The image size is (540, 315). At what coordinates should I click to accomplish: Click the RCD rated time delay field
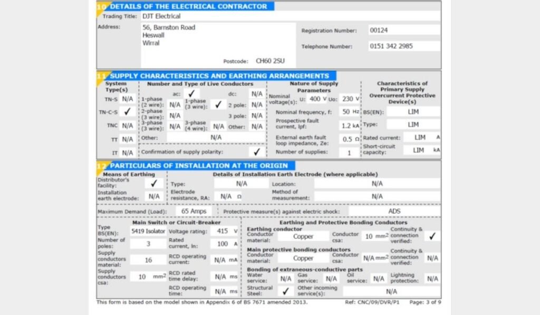click(x=225, y=276)
